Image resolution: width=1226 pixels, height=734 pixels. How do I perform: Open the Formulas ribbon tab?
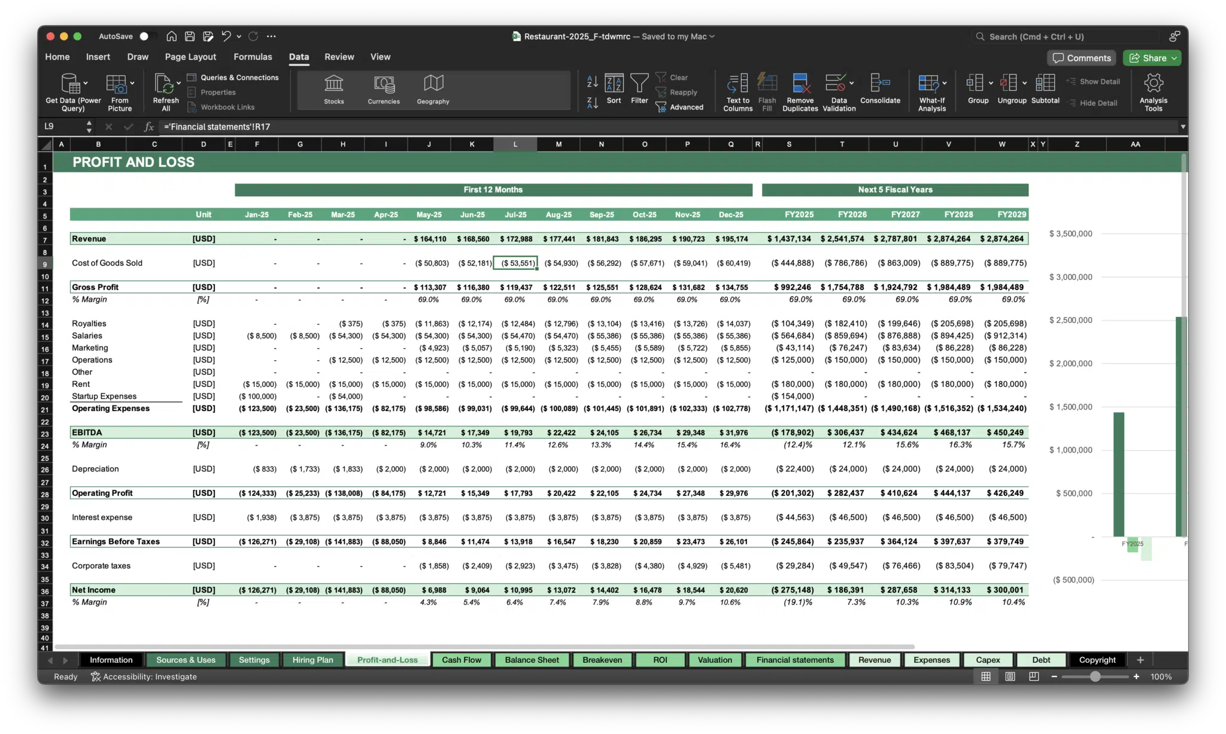[x=253, y=57]
